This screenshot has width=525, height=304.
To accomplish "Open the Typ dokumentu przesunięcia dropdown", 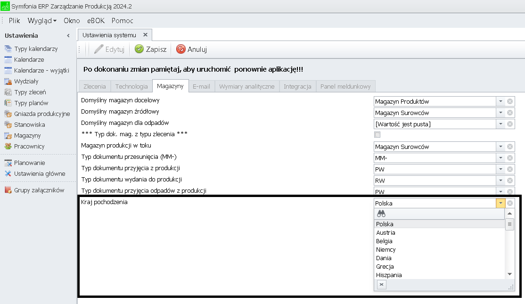I will [500, 158].
